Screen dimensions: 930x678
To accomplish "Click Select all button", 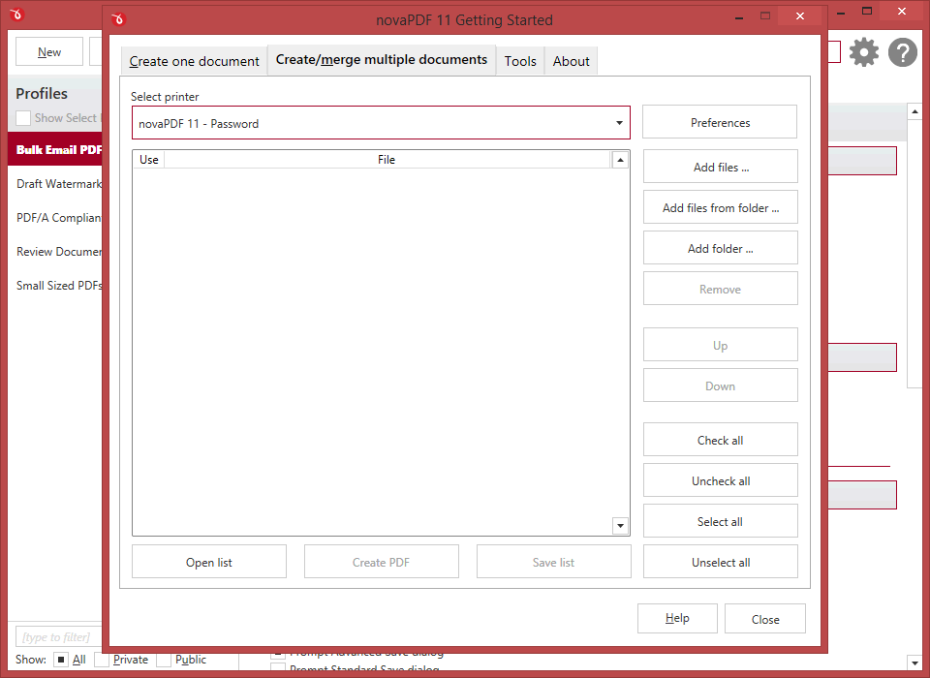I will pos(720,521).
